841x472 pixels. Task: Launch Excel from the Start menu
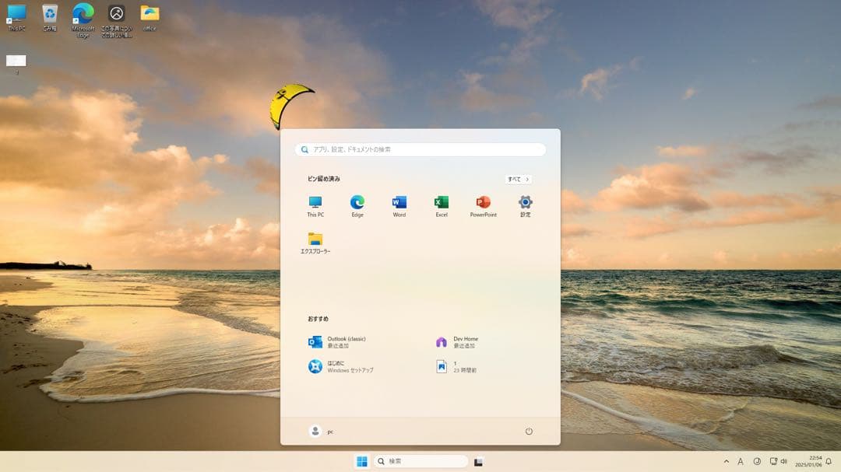(442, 202)
